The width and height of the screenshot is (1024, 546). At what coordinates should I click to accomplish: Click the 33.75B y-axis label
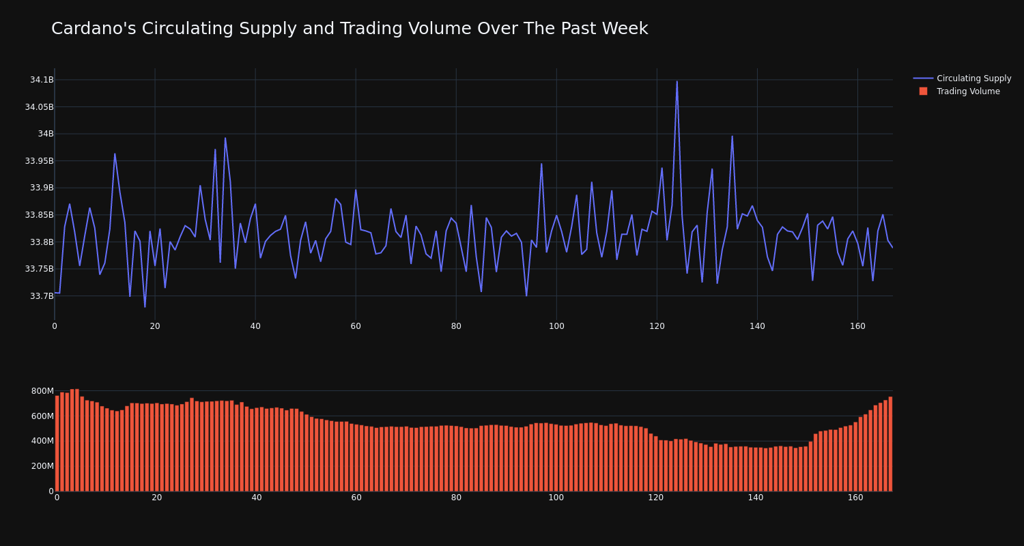tap(39, 269)
